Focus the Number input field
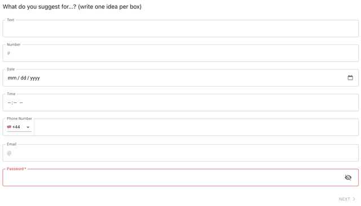Screen dimensions: 361x206 (x=180, y=53)
